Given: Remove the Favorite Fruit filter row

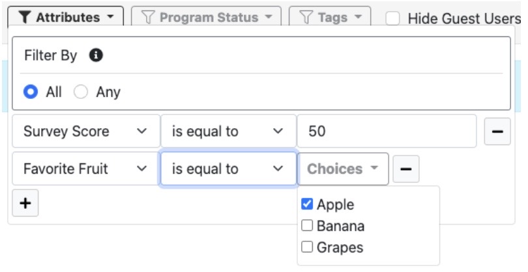Looking at the screenshot, I should (x=405, y=169).
